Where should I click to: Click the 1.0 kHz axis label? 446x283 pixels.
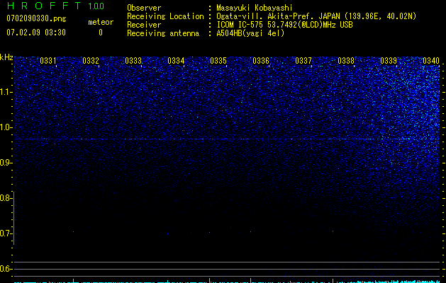point(6,127)
